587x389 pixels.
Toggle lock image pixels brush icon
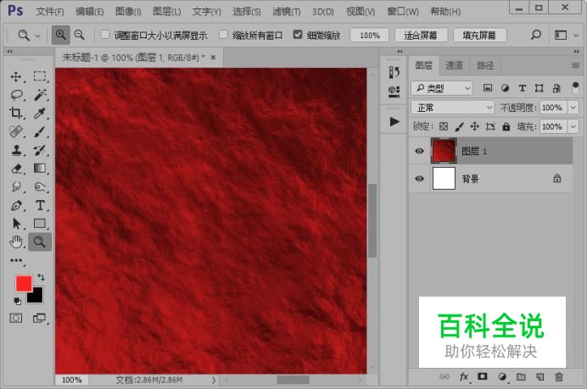coord(459,127)
